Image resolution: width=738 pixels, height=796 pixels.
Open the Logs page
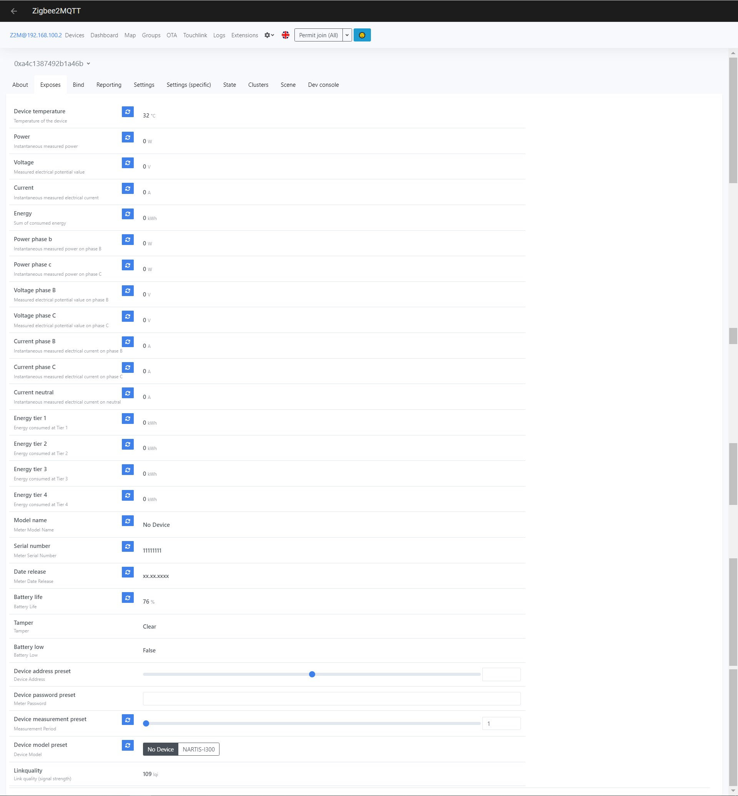coord(219,35)
